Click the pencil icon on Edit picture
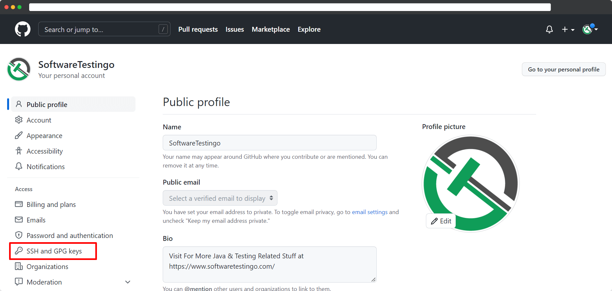 [434, 221]
